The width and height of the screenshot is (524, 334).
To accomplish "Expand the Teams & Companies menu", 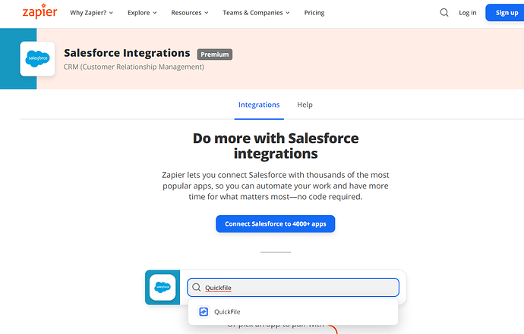I will click(256, 13).
